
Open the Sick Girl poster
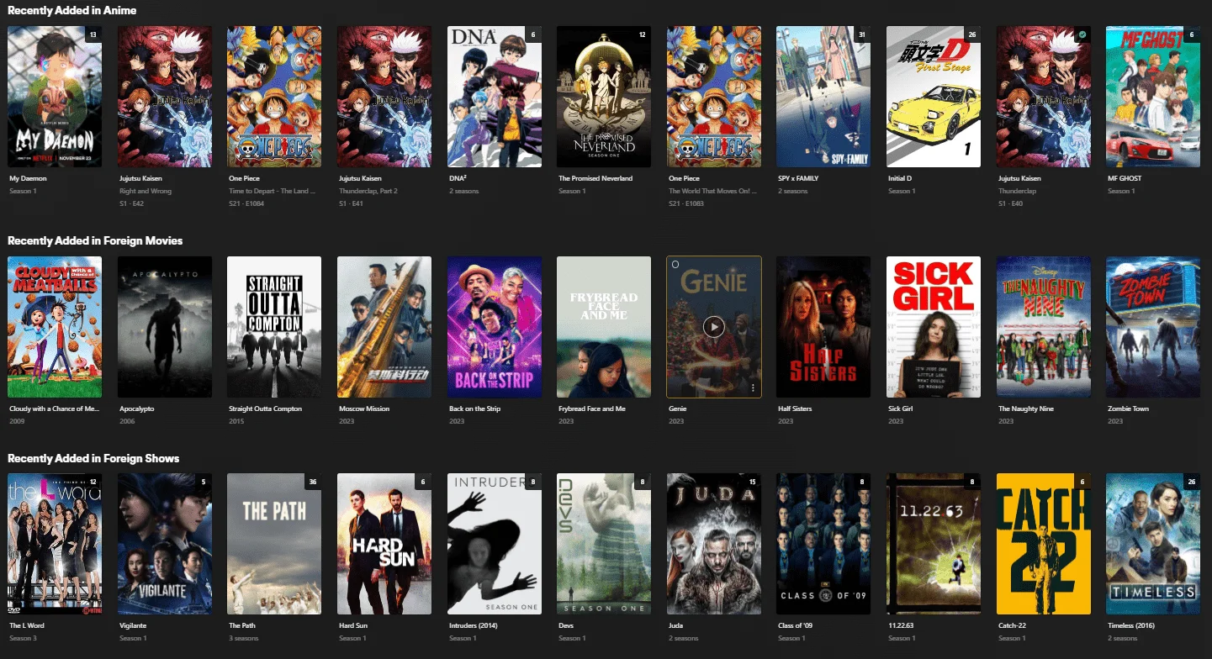(934, 327)
